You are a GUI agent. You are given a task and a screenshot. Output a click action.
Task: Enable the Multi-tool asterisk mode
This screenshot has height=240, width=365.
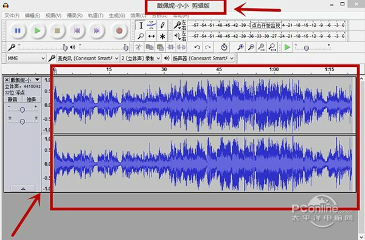[x=162, y=36]
